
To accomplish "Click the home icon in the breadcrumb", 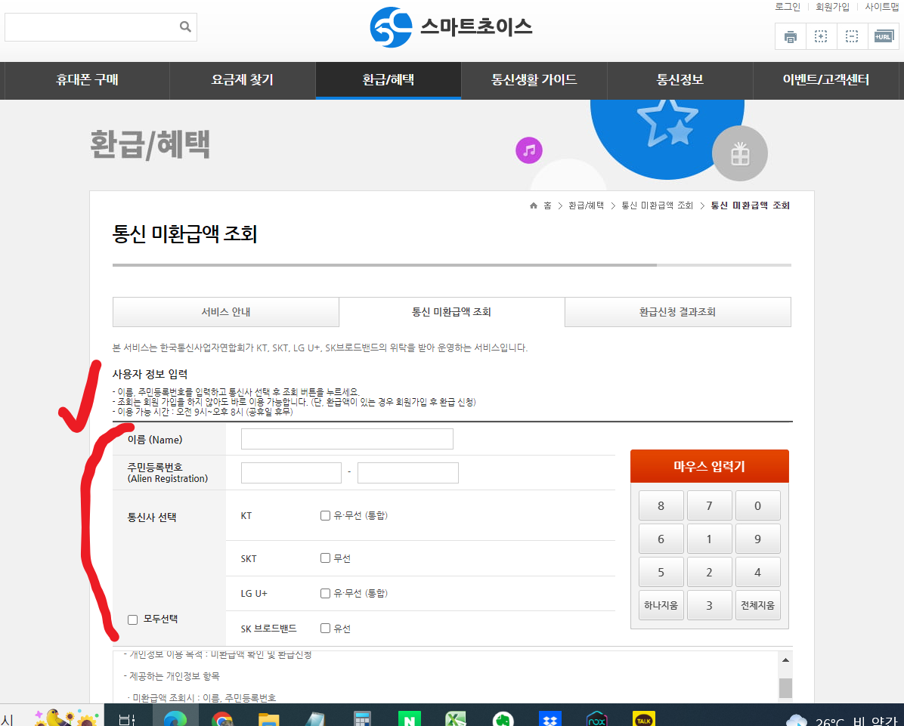I will pyautogui.click(x=534, y=205).
